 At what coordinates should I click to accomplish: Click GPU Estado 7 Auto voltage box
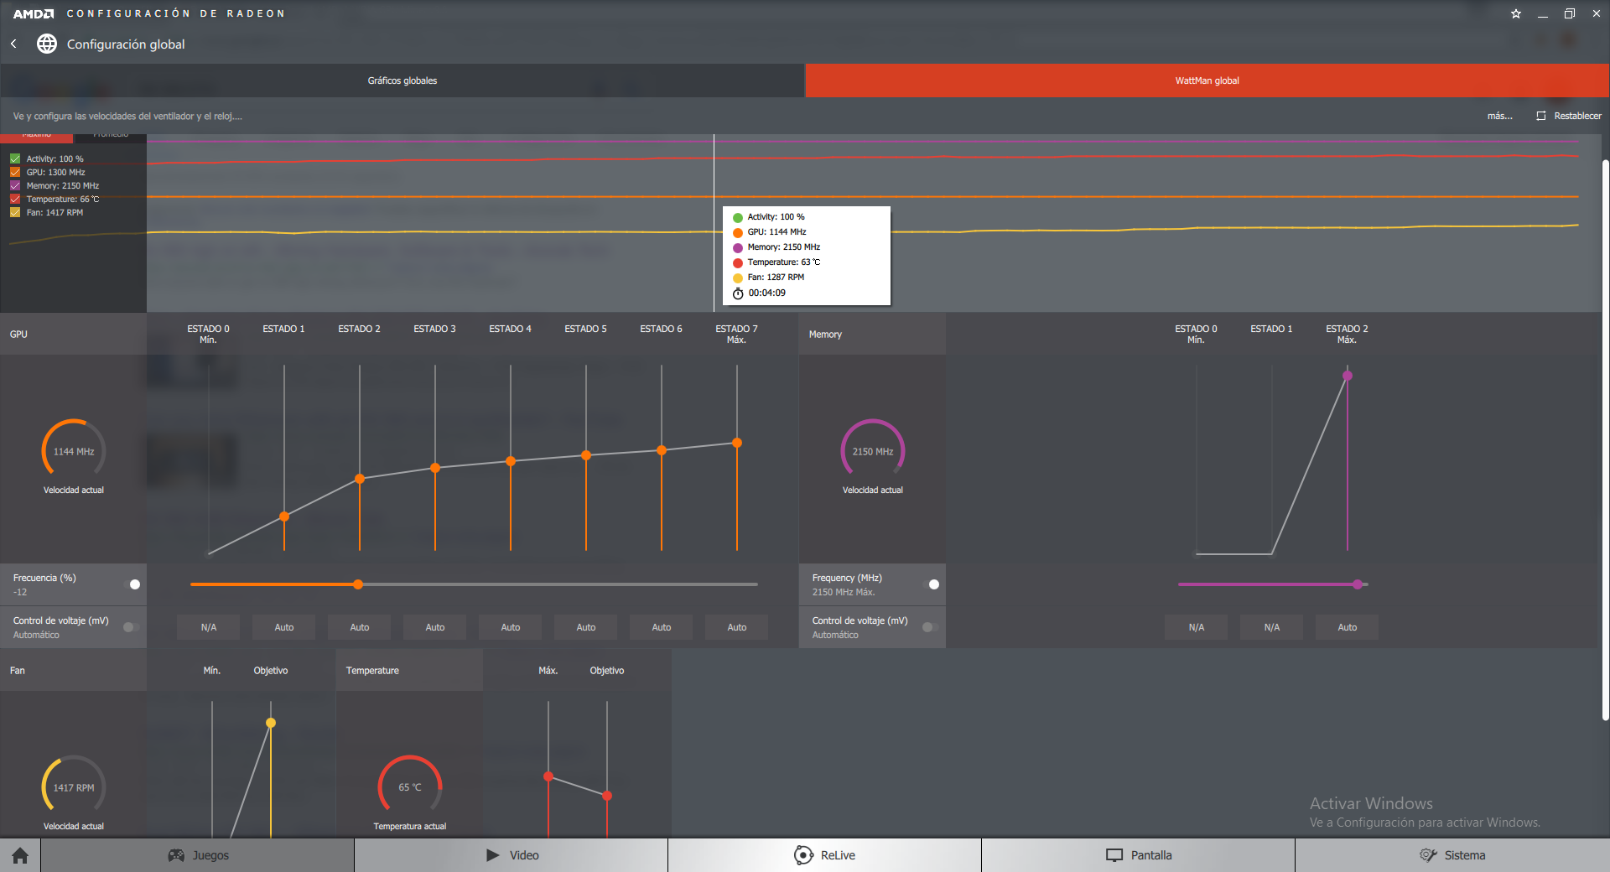737,627
